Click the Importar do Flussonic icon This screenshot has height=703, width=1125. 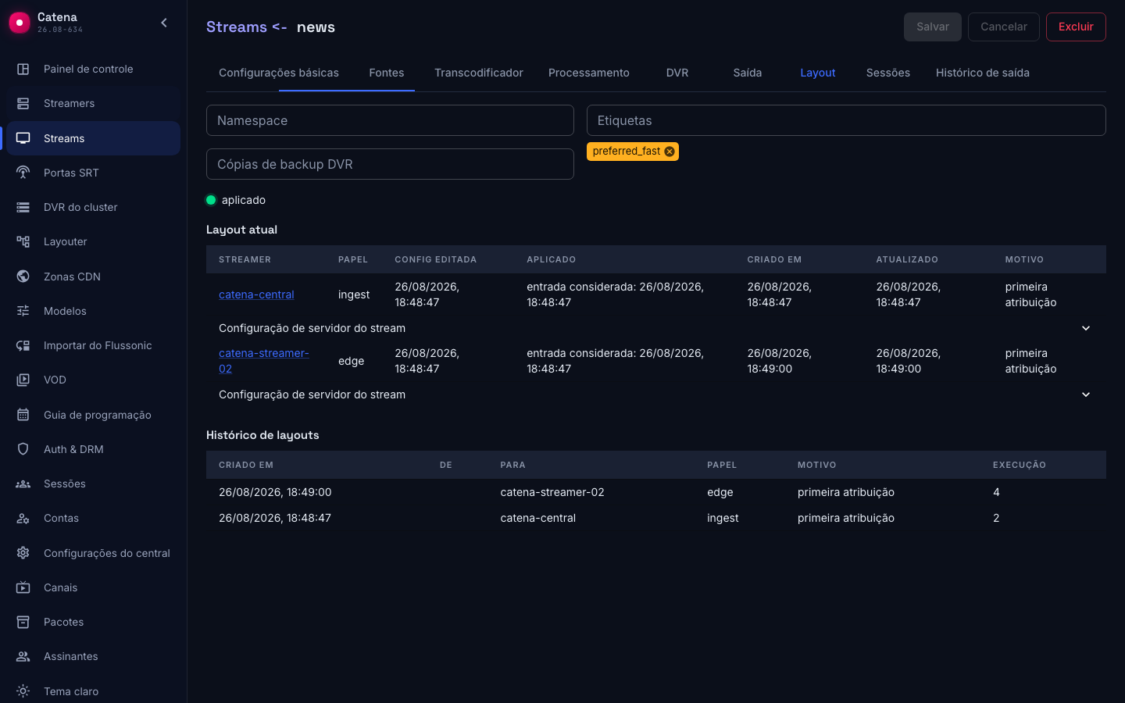[x=23, y=345]
